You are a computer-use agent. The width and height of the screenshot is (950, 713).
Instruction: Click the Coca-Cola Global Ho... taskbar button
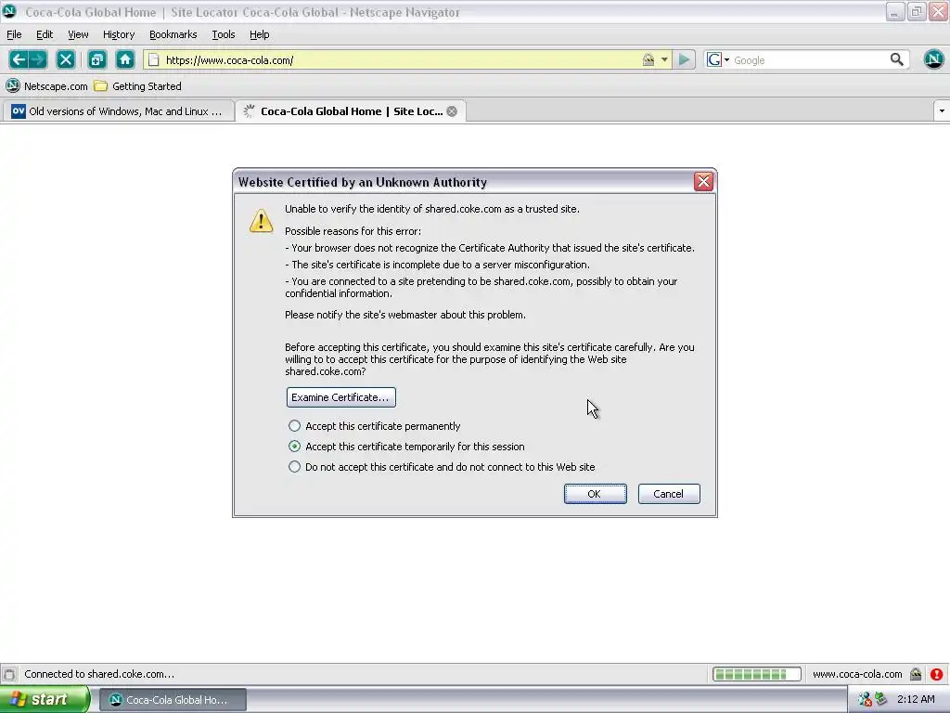pyautogui.click(x=173, y=700)
